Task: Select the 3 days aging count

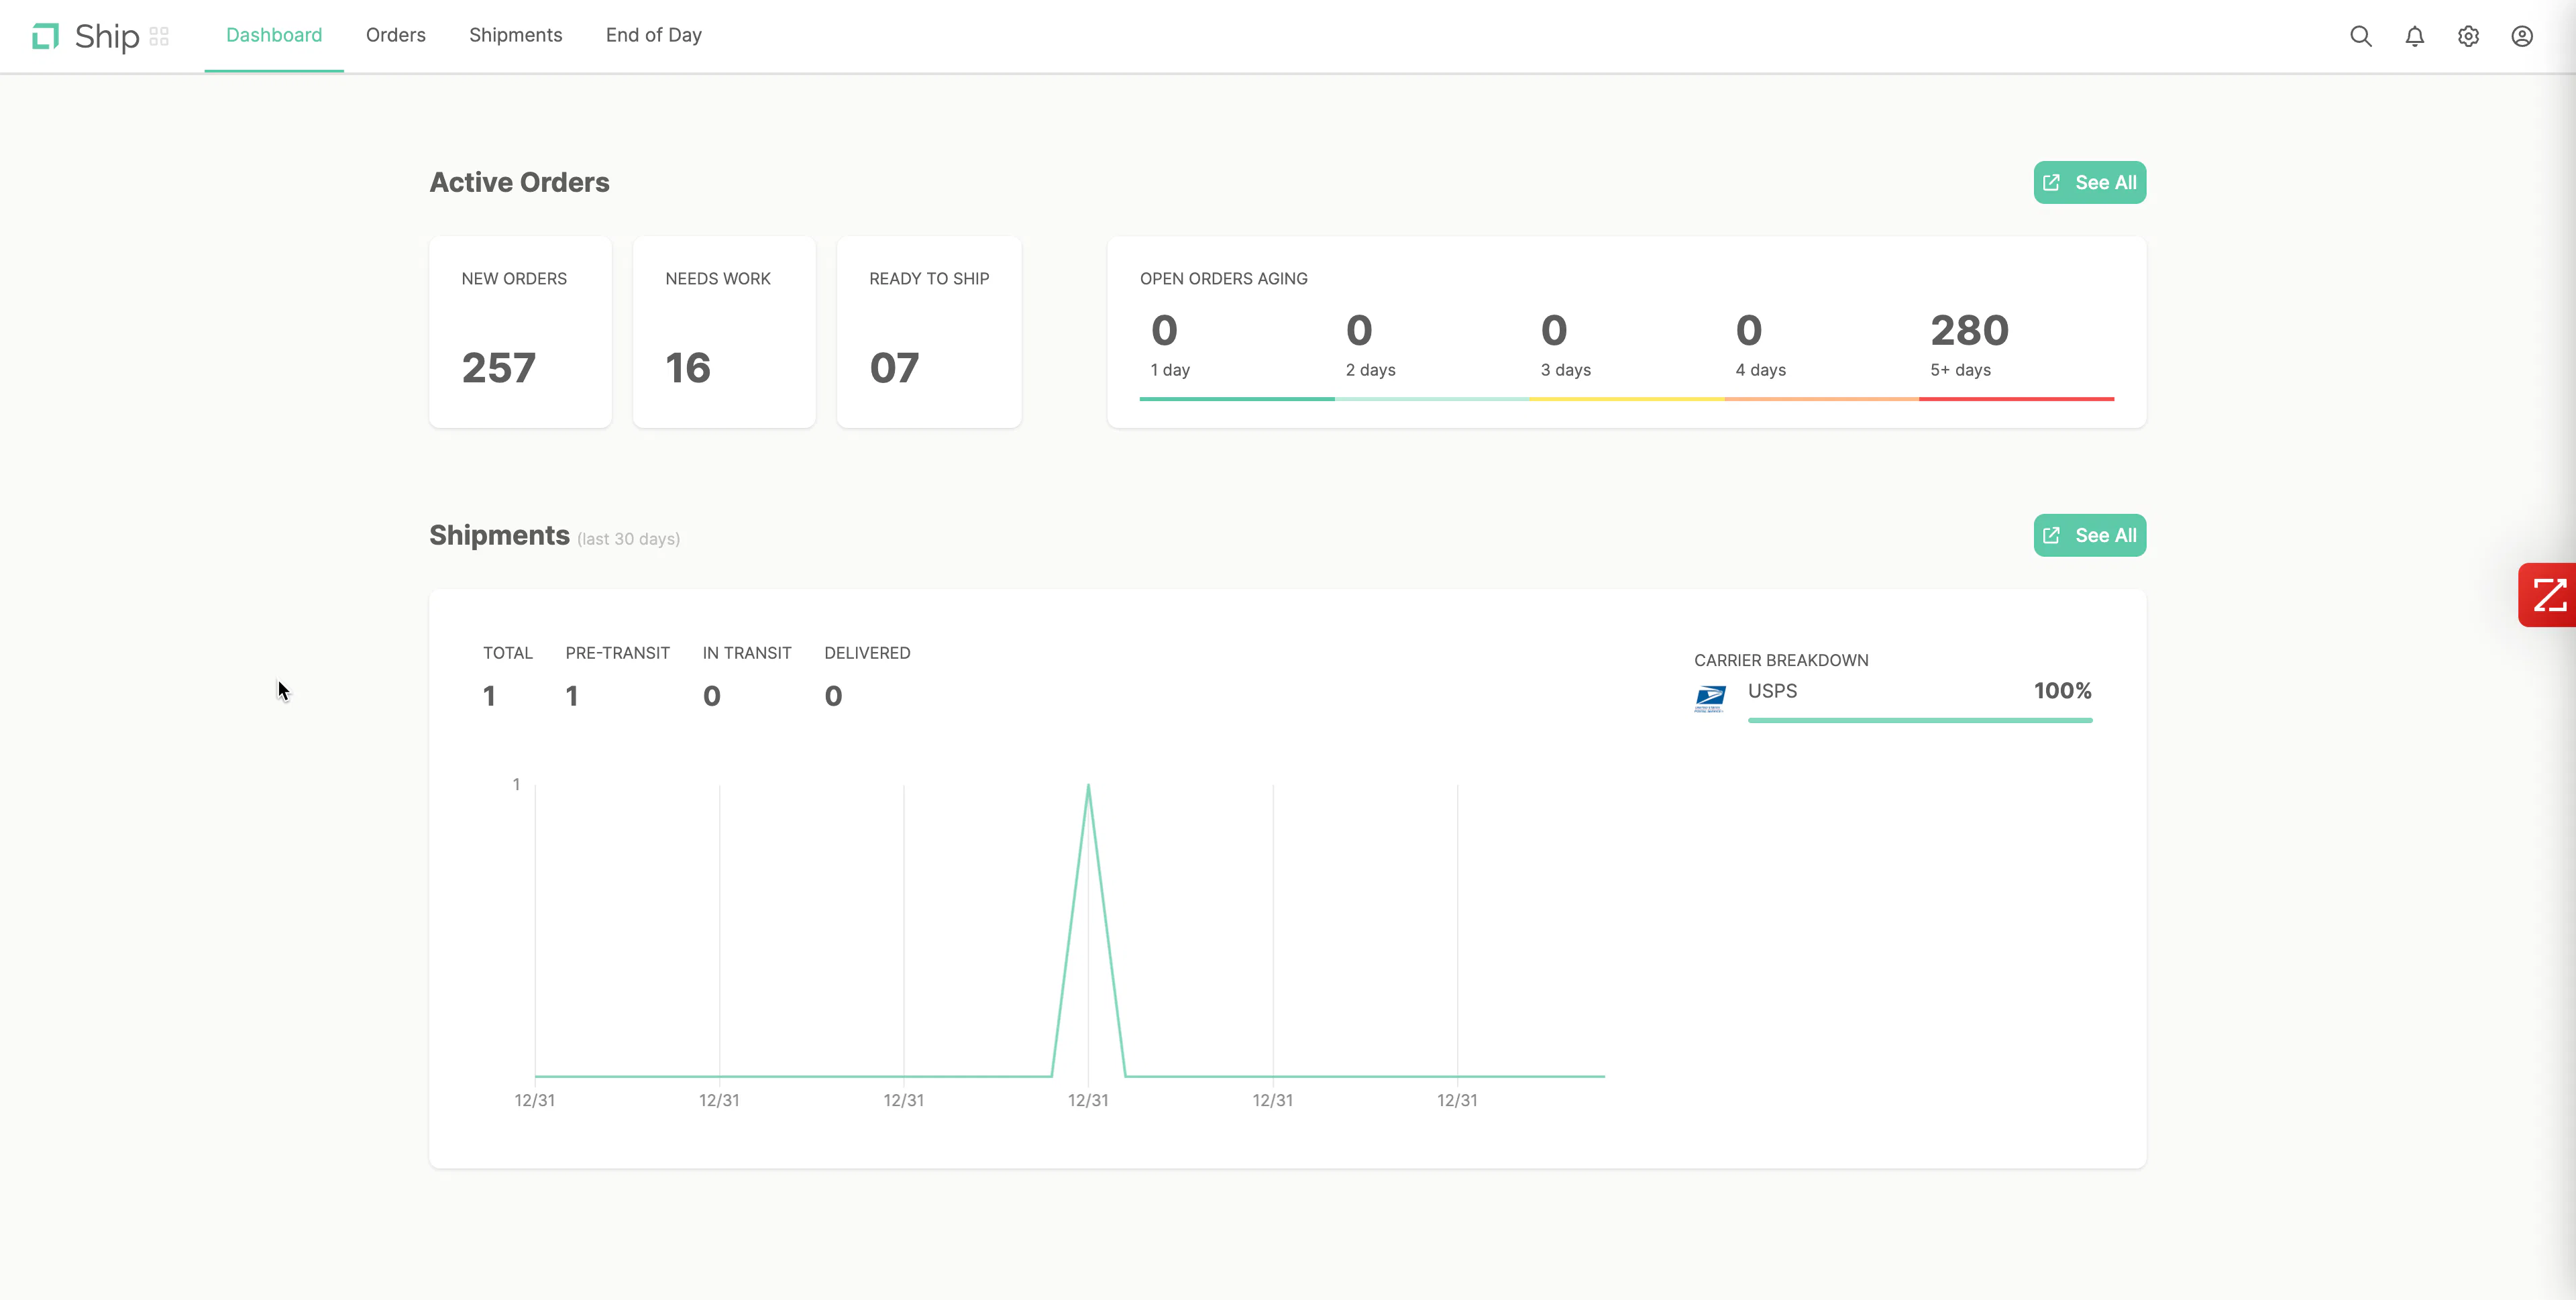Action: click(1554, 330)
